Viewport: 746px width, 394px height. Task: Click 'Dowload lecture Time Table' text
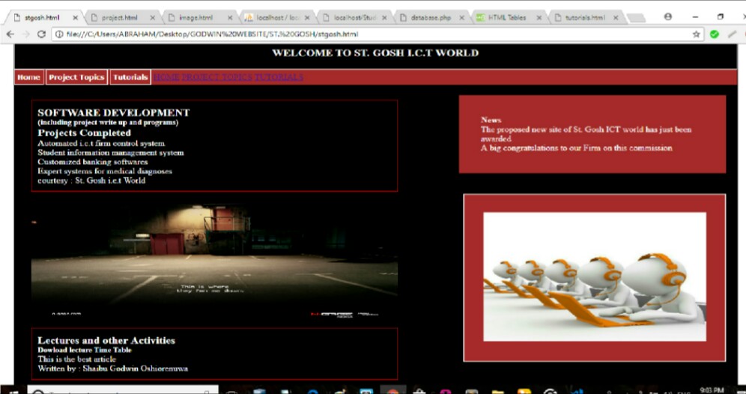pos(85,350)
